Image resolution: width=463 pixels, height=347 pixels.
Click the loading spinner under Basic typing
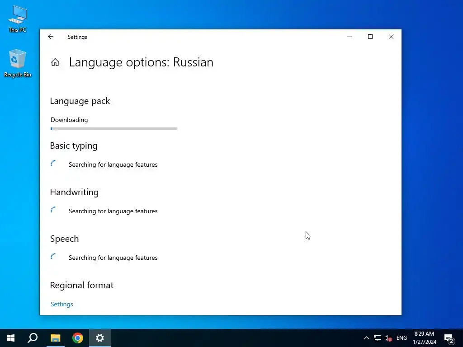[53, 163]
